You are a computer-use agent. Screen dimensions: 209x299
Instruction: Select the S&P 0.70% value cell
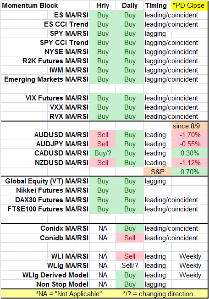pyautogui.click(x=190, y=172)
